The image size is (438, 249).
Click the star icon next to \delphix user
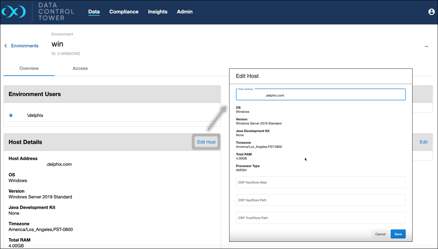[11, 115]
